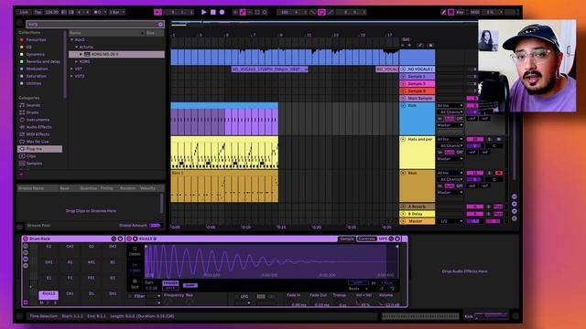
Task: Click the MIDI arrangement overdub plus icon
Action: click(235, 12)
